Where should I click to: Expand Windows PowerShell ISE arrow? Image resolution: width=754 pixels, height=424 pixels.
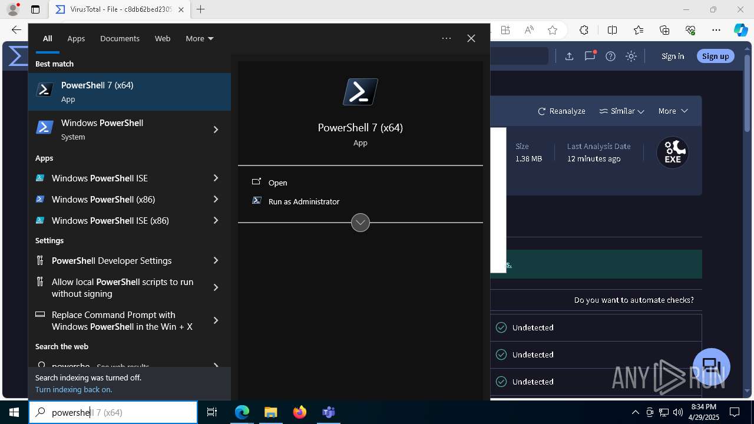tap(216, 178)
